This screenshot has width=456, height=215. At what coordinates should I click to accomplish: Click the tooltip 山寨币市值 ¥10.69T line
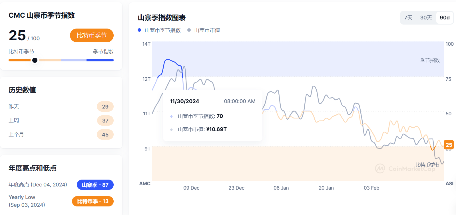pyautogui.click(x=198, y=129)
